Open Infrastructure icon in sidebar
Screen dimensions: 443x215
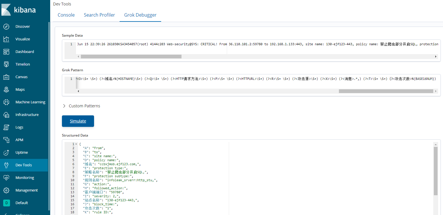click(6, 115)
